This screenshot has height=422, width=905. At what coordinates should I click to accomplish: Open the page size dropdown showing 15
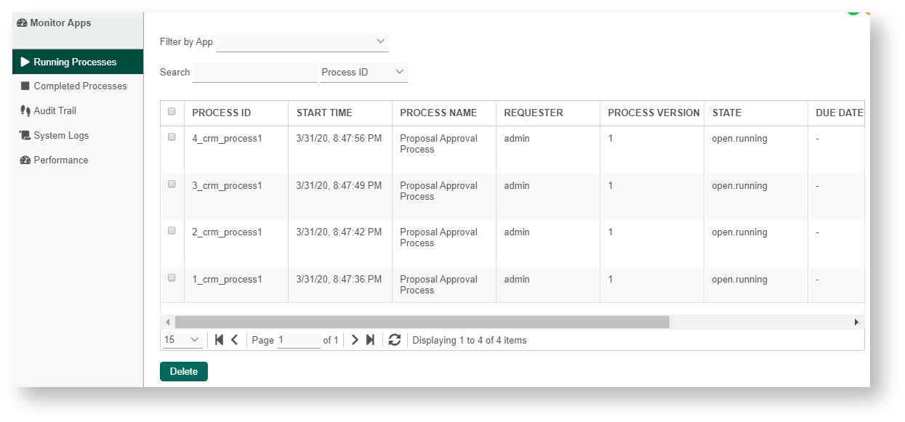[x=182, y=340]
